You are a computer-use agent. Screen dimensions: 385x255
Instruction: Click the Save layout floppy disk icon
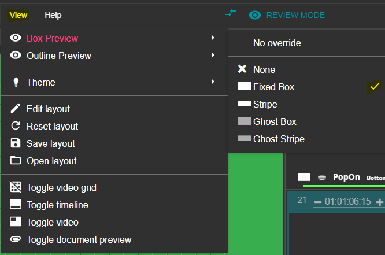tap(16, 143)
